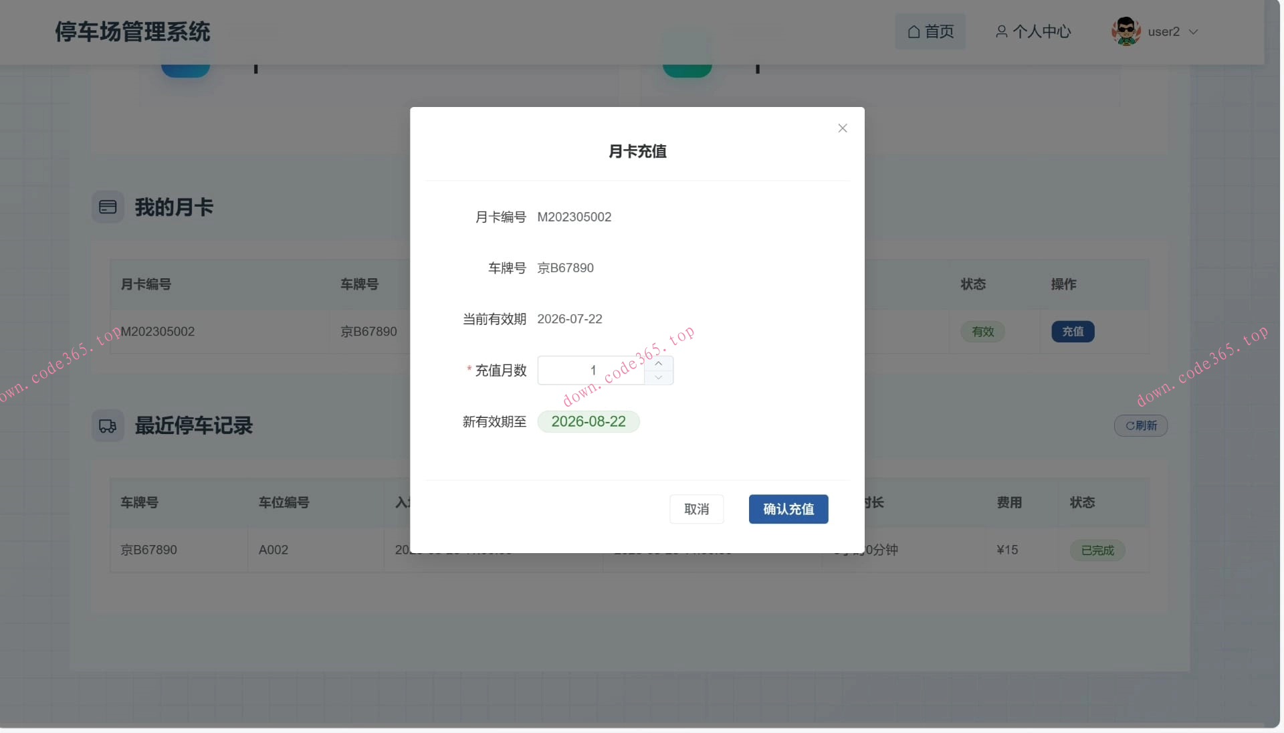Click inside the 充值月数 number field
1284x733 pixels.
[x=592, y=370]
